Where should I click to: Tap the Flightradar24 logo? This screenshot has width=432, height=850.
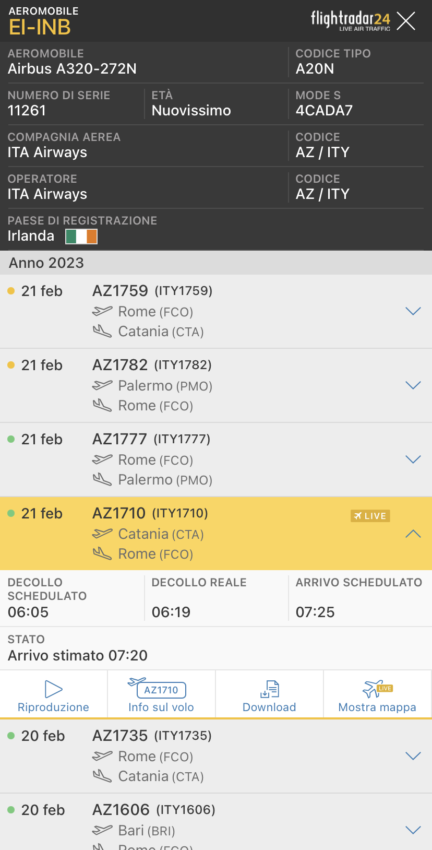(x=350, y=21)
